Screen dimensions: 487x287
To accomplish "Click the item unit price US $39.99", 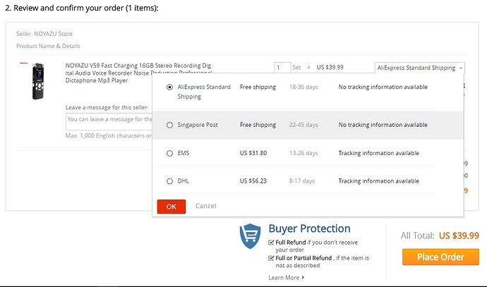I will [x=330, y=67].
